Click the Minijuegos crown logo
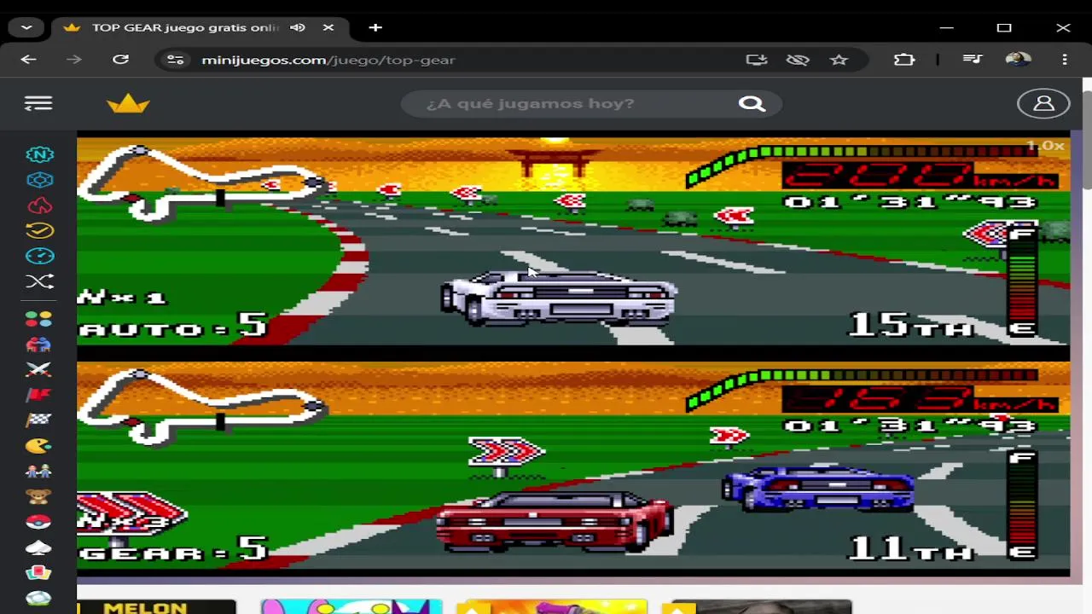 click(128, 103)
